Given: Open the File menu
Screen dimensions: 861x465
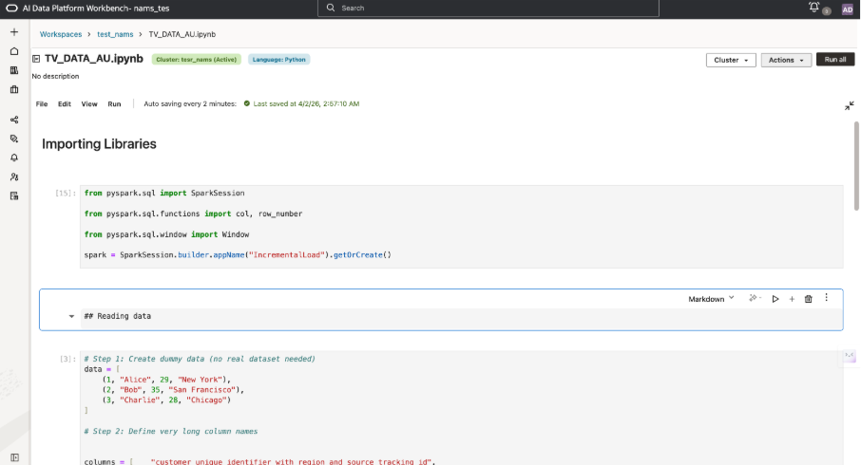Looking at the screenshot, I should [42, 103].
